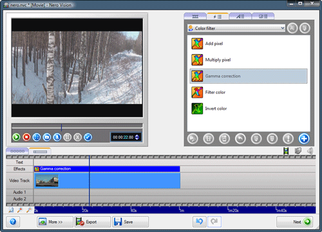Open the help question mark icon
The height and width of the screenshot is (232, 322).
[x=13, y=222]
